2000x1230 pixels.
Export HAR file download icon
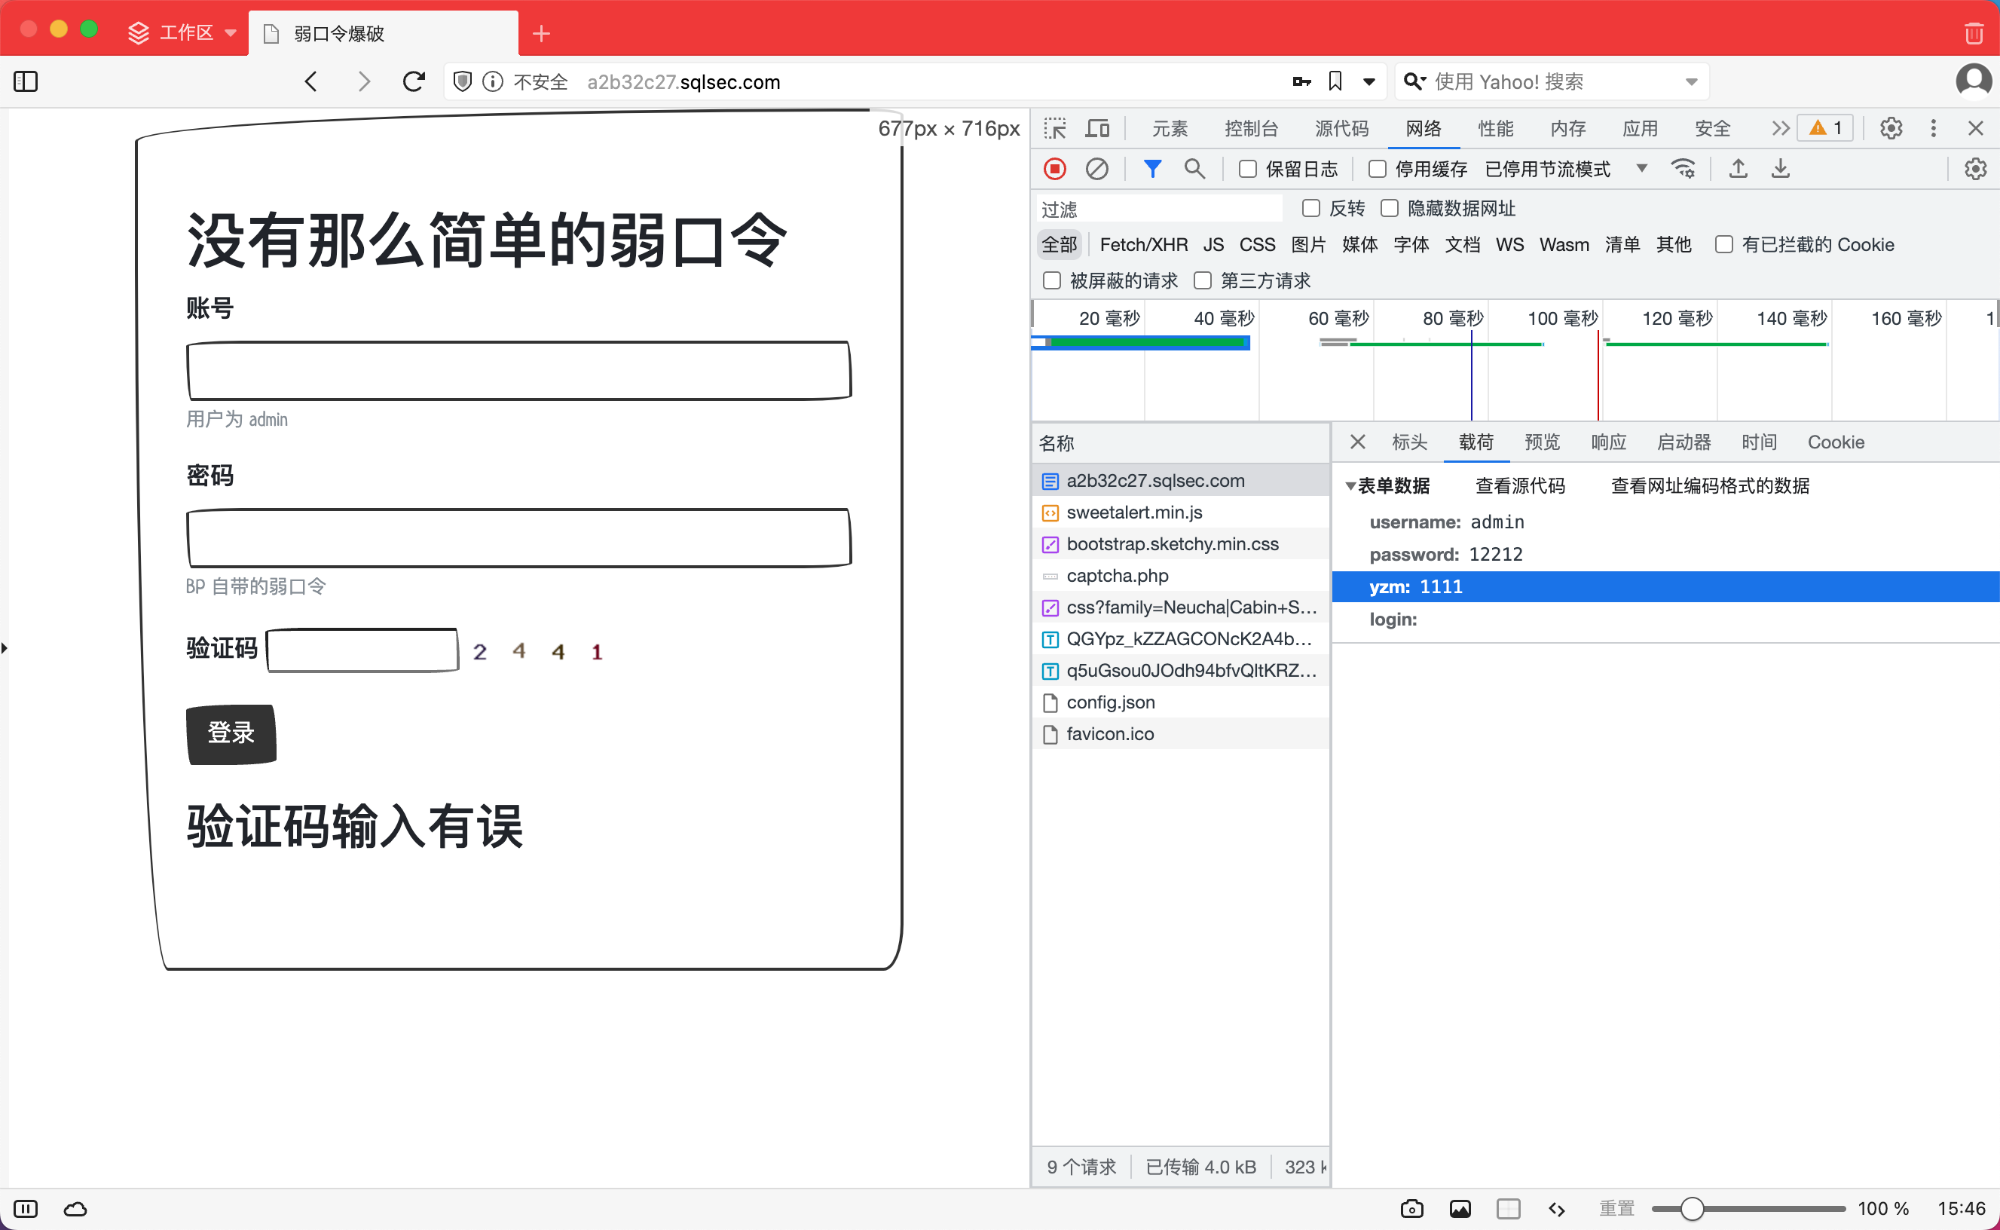tap(1781, 170)
